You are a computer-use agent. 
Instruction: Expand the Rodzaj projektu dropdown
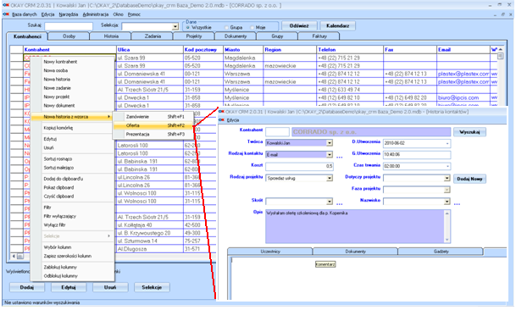(x=329, y=179)
